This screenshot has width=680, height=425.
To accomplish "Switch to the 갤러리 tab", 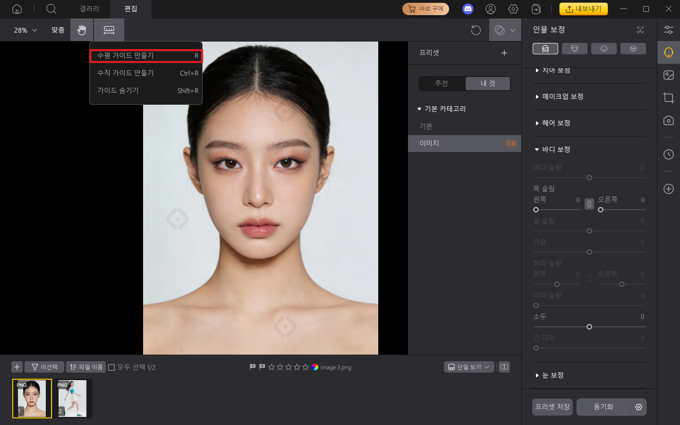I will click(x=89, y=9).
